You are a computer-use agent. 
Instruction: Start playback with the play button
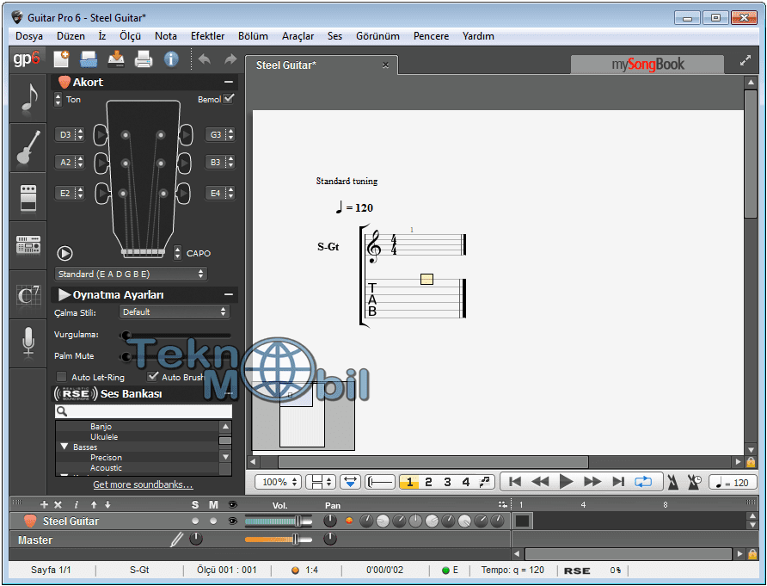[x=566, y=482]
